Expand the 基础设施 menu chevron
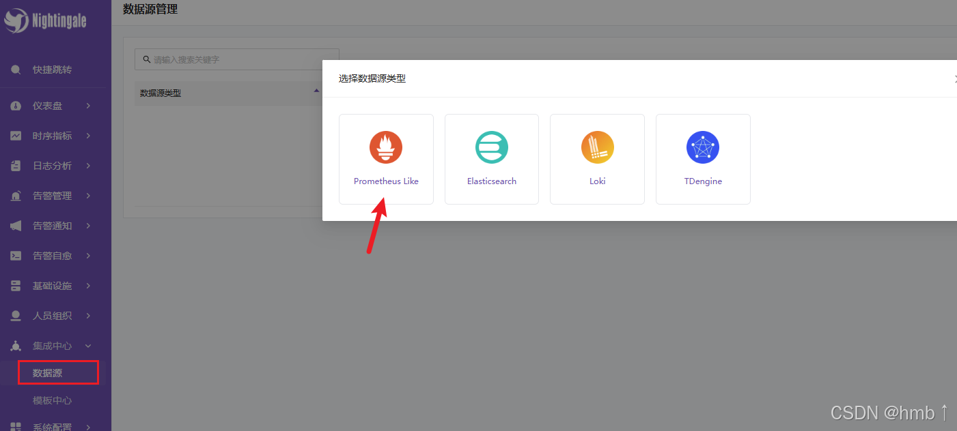This screenshot has height=431, width=957. [89, 286]
